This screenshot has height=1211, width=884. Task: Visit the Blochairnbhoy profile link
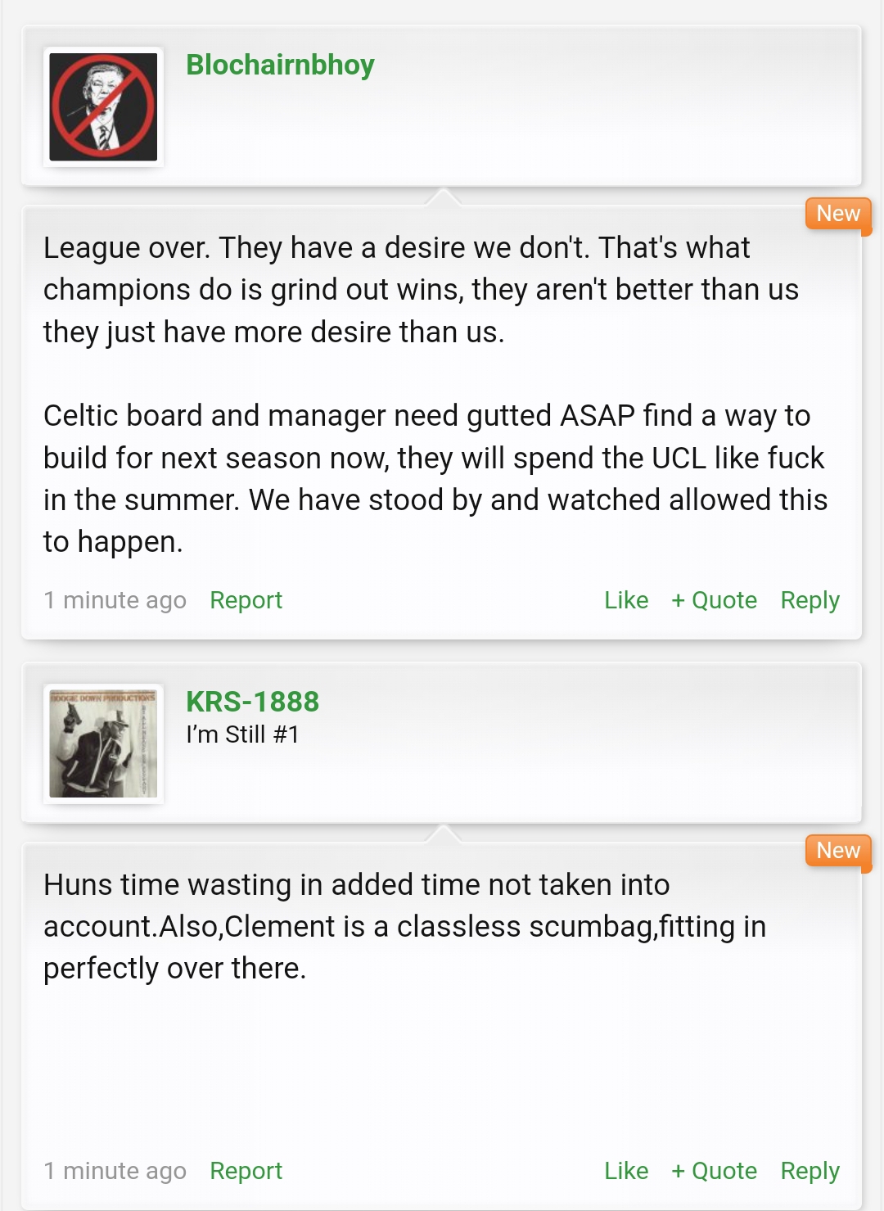point(280,65)
